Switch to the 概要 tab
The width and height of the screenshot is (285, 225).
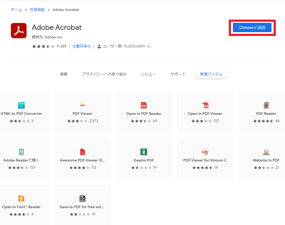64,74
